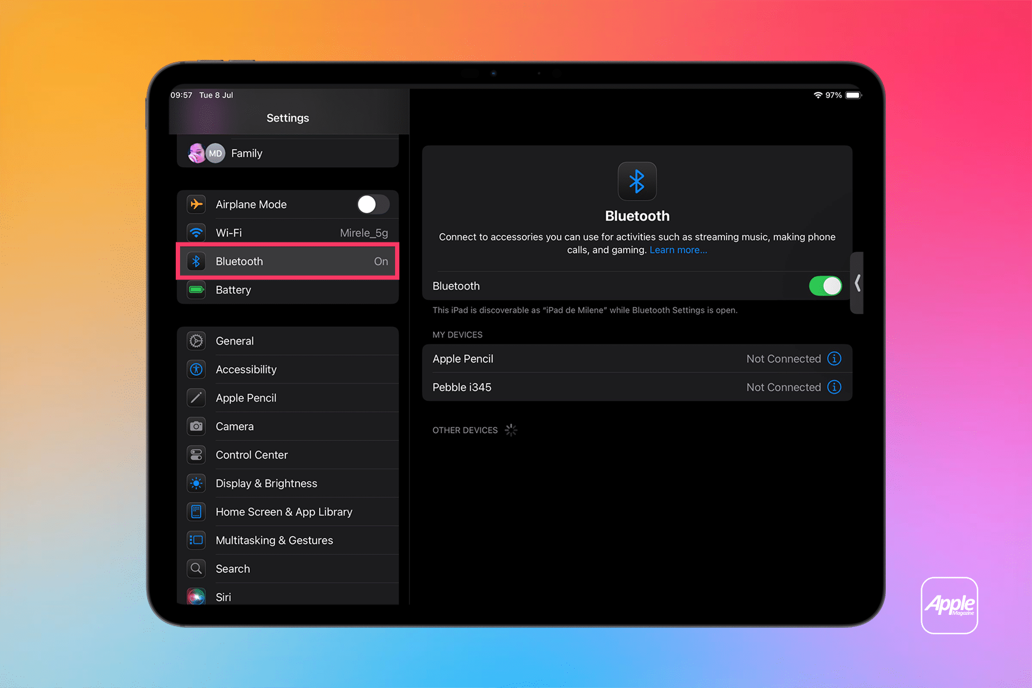
Task: Tap the Settings title
Action: pyautogui.click(x=288, y=118)
